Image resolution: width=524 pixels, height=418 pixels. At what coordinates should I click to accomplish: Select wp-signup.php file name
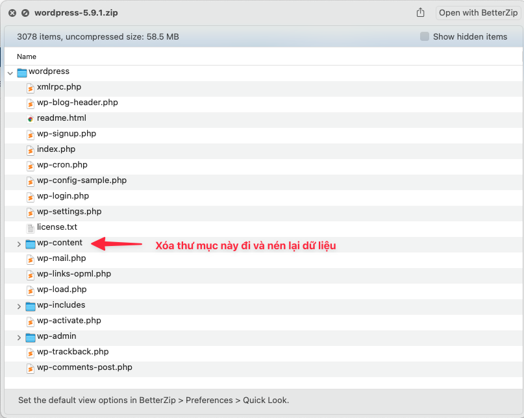point(66,134)
